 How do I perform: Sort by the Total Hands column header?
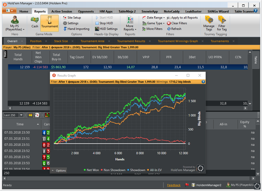(18, 57)
